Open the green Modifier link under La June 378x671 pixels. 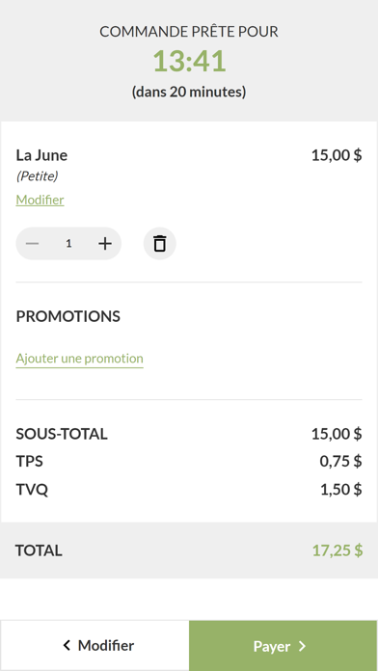tap(40, 200)
